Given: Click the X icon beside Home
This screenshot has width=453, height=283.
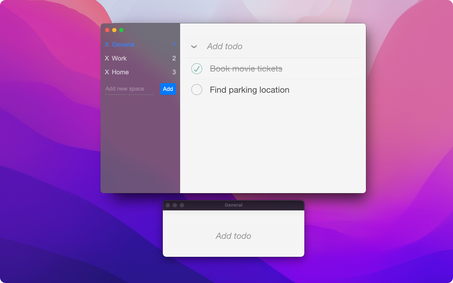Looking at the screenshot, I should pyautogui.click(x=107, y=72).
